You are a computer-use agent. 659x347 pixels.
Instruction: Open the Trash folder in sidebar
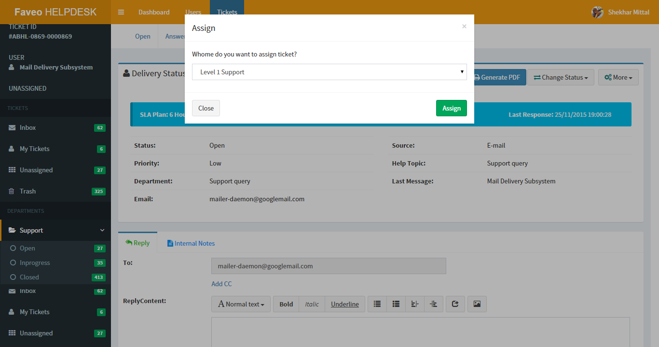(27, 191)
